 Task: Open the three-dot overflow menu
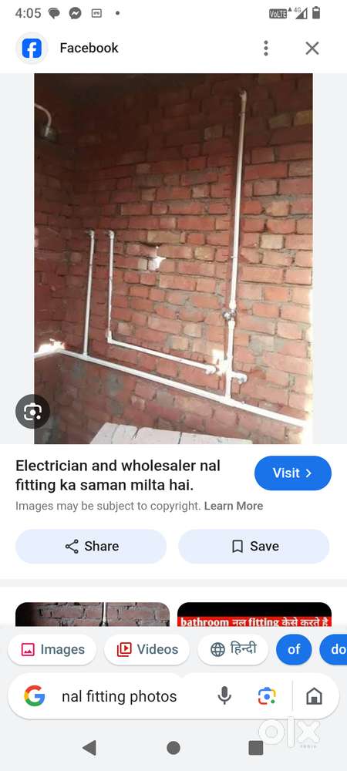(265, 48)
